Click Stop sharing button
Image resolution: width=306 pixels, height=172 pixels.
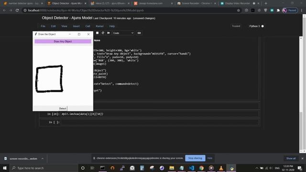pos(195,158)
